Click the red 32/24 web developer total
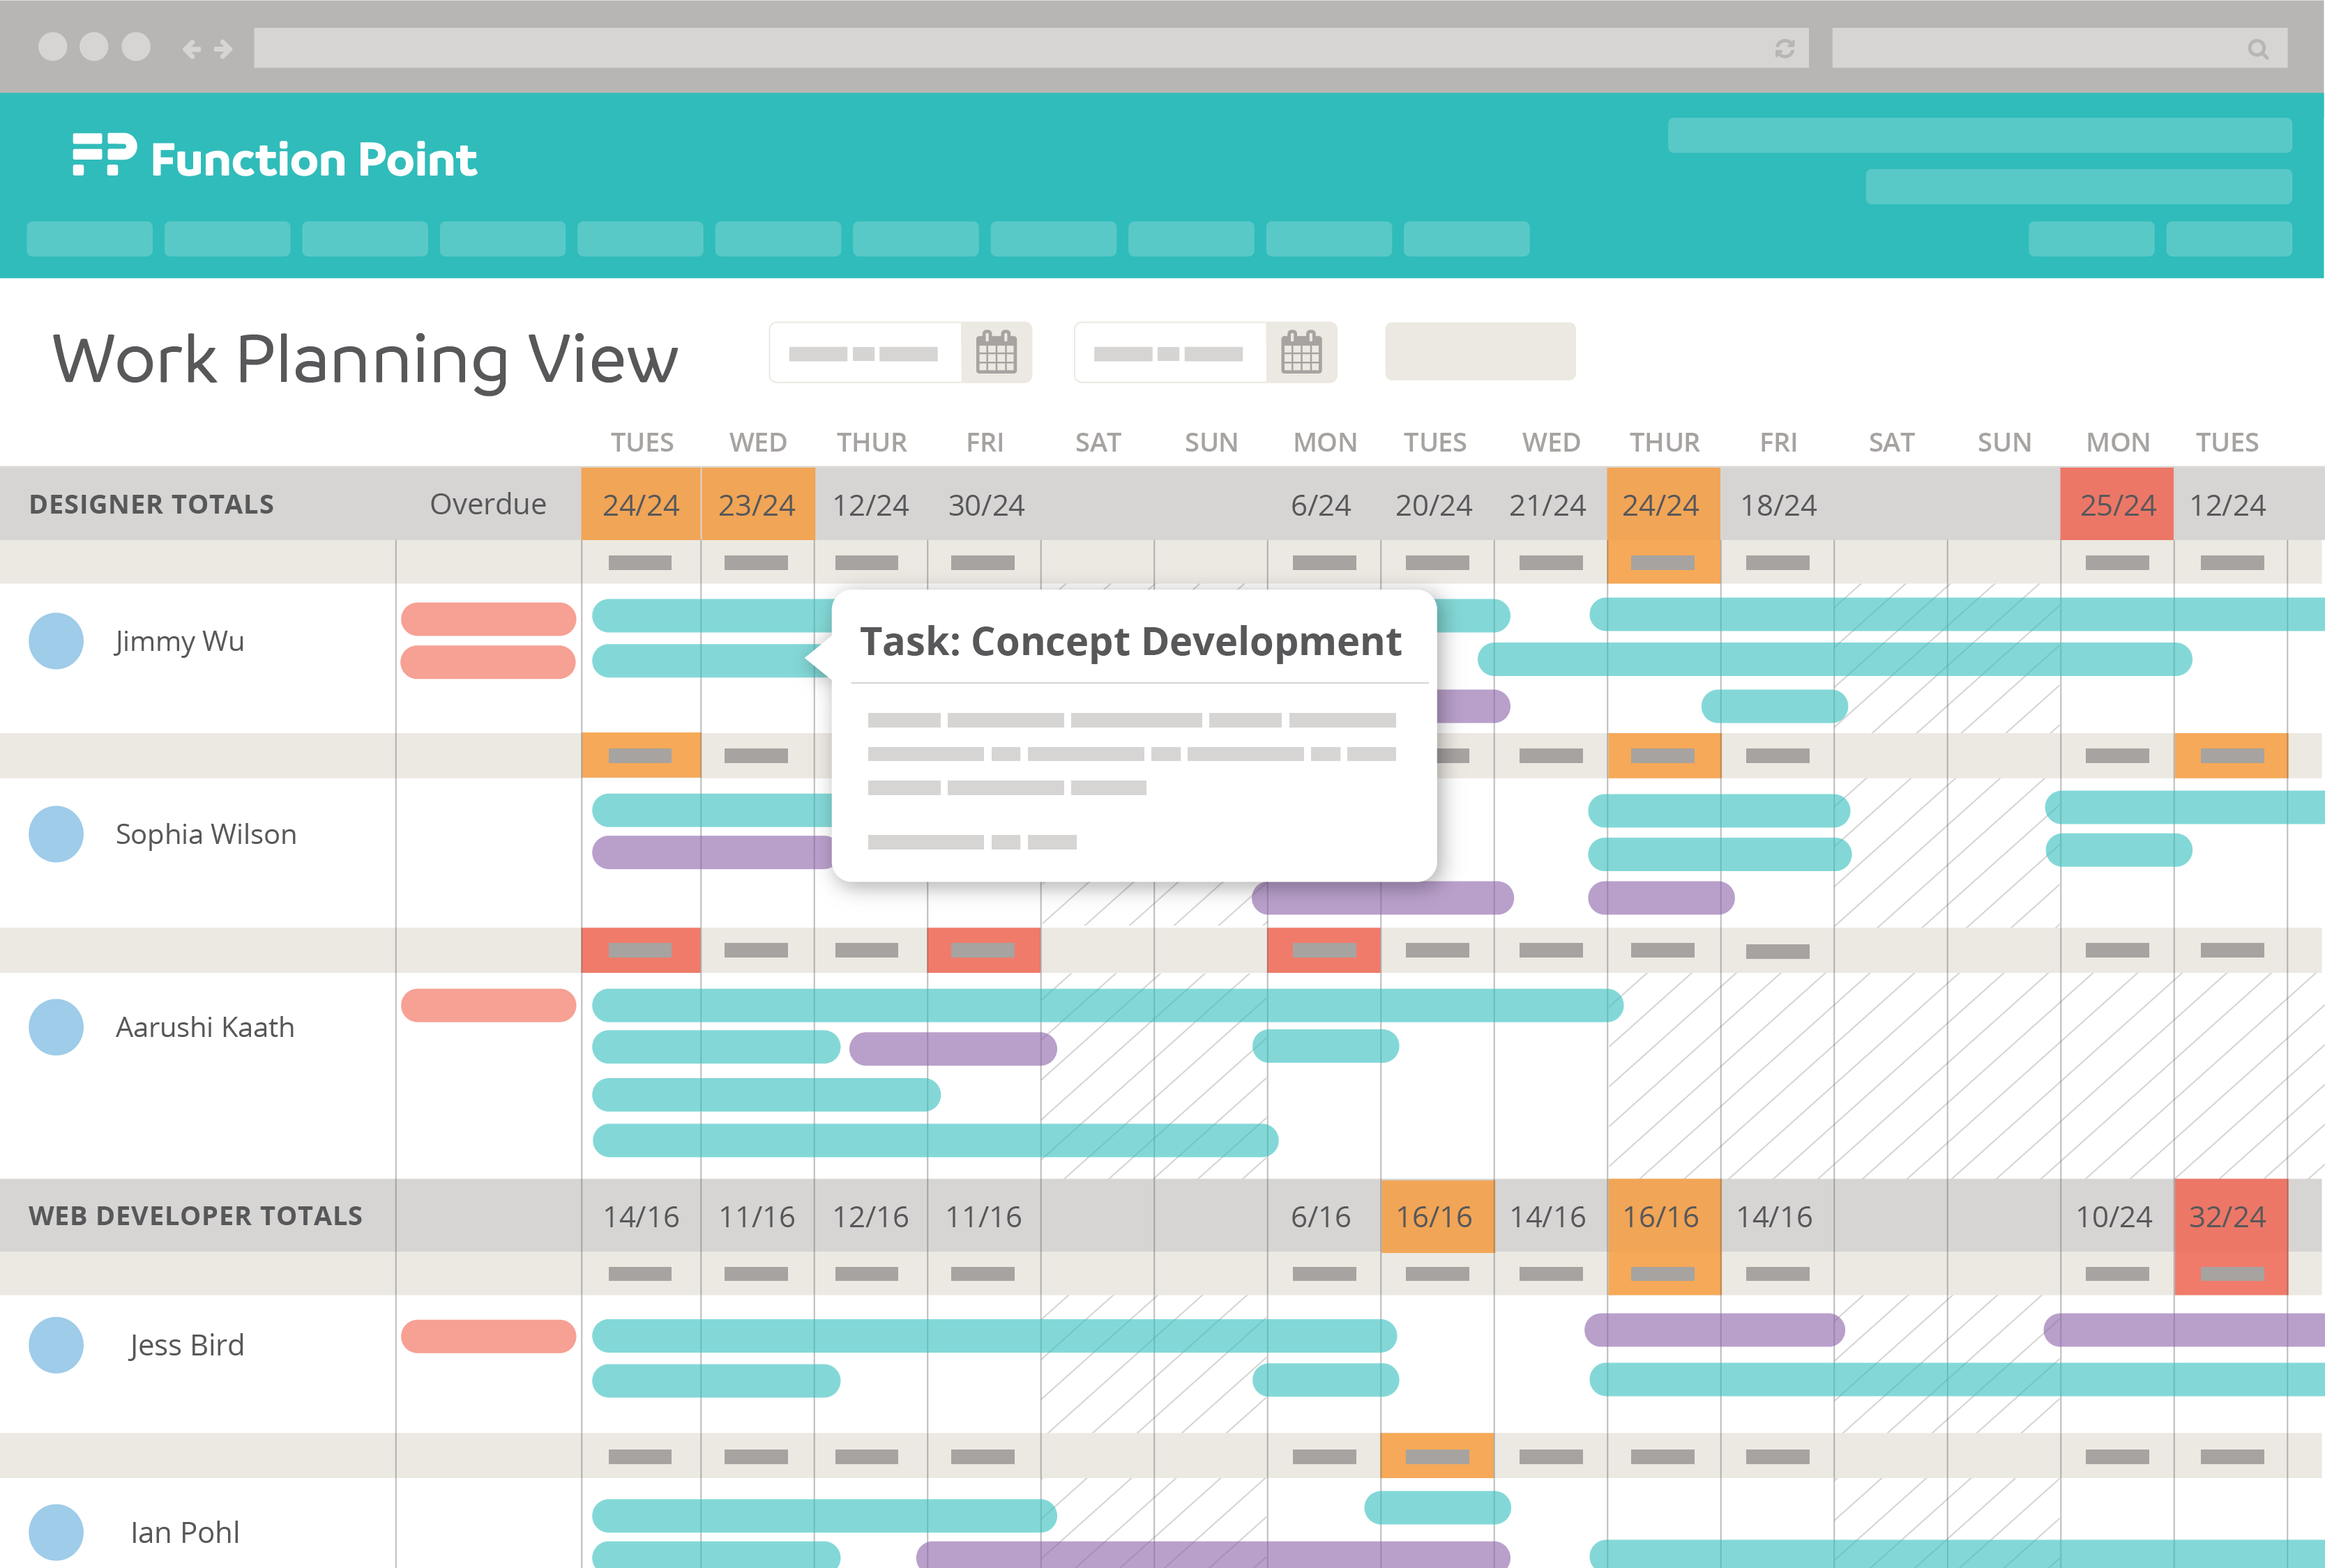2325x1568 pixels. pyautogui.click(x=2228, y=1216)
